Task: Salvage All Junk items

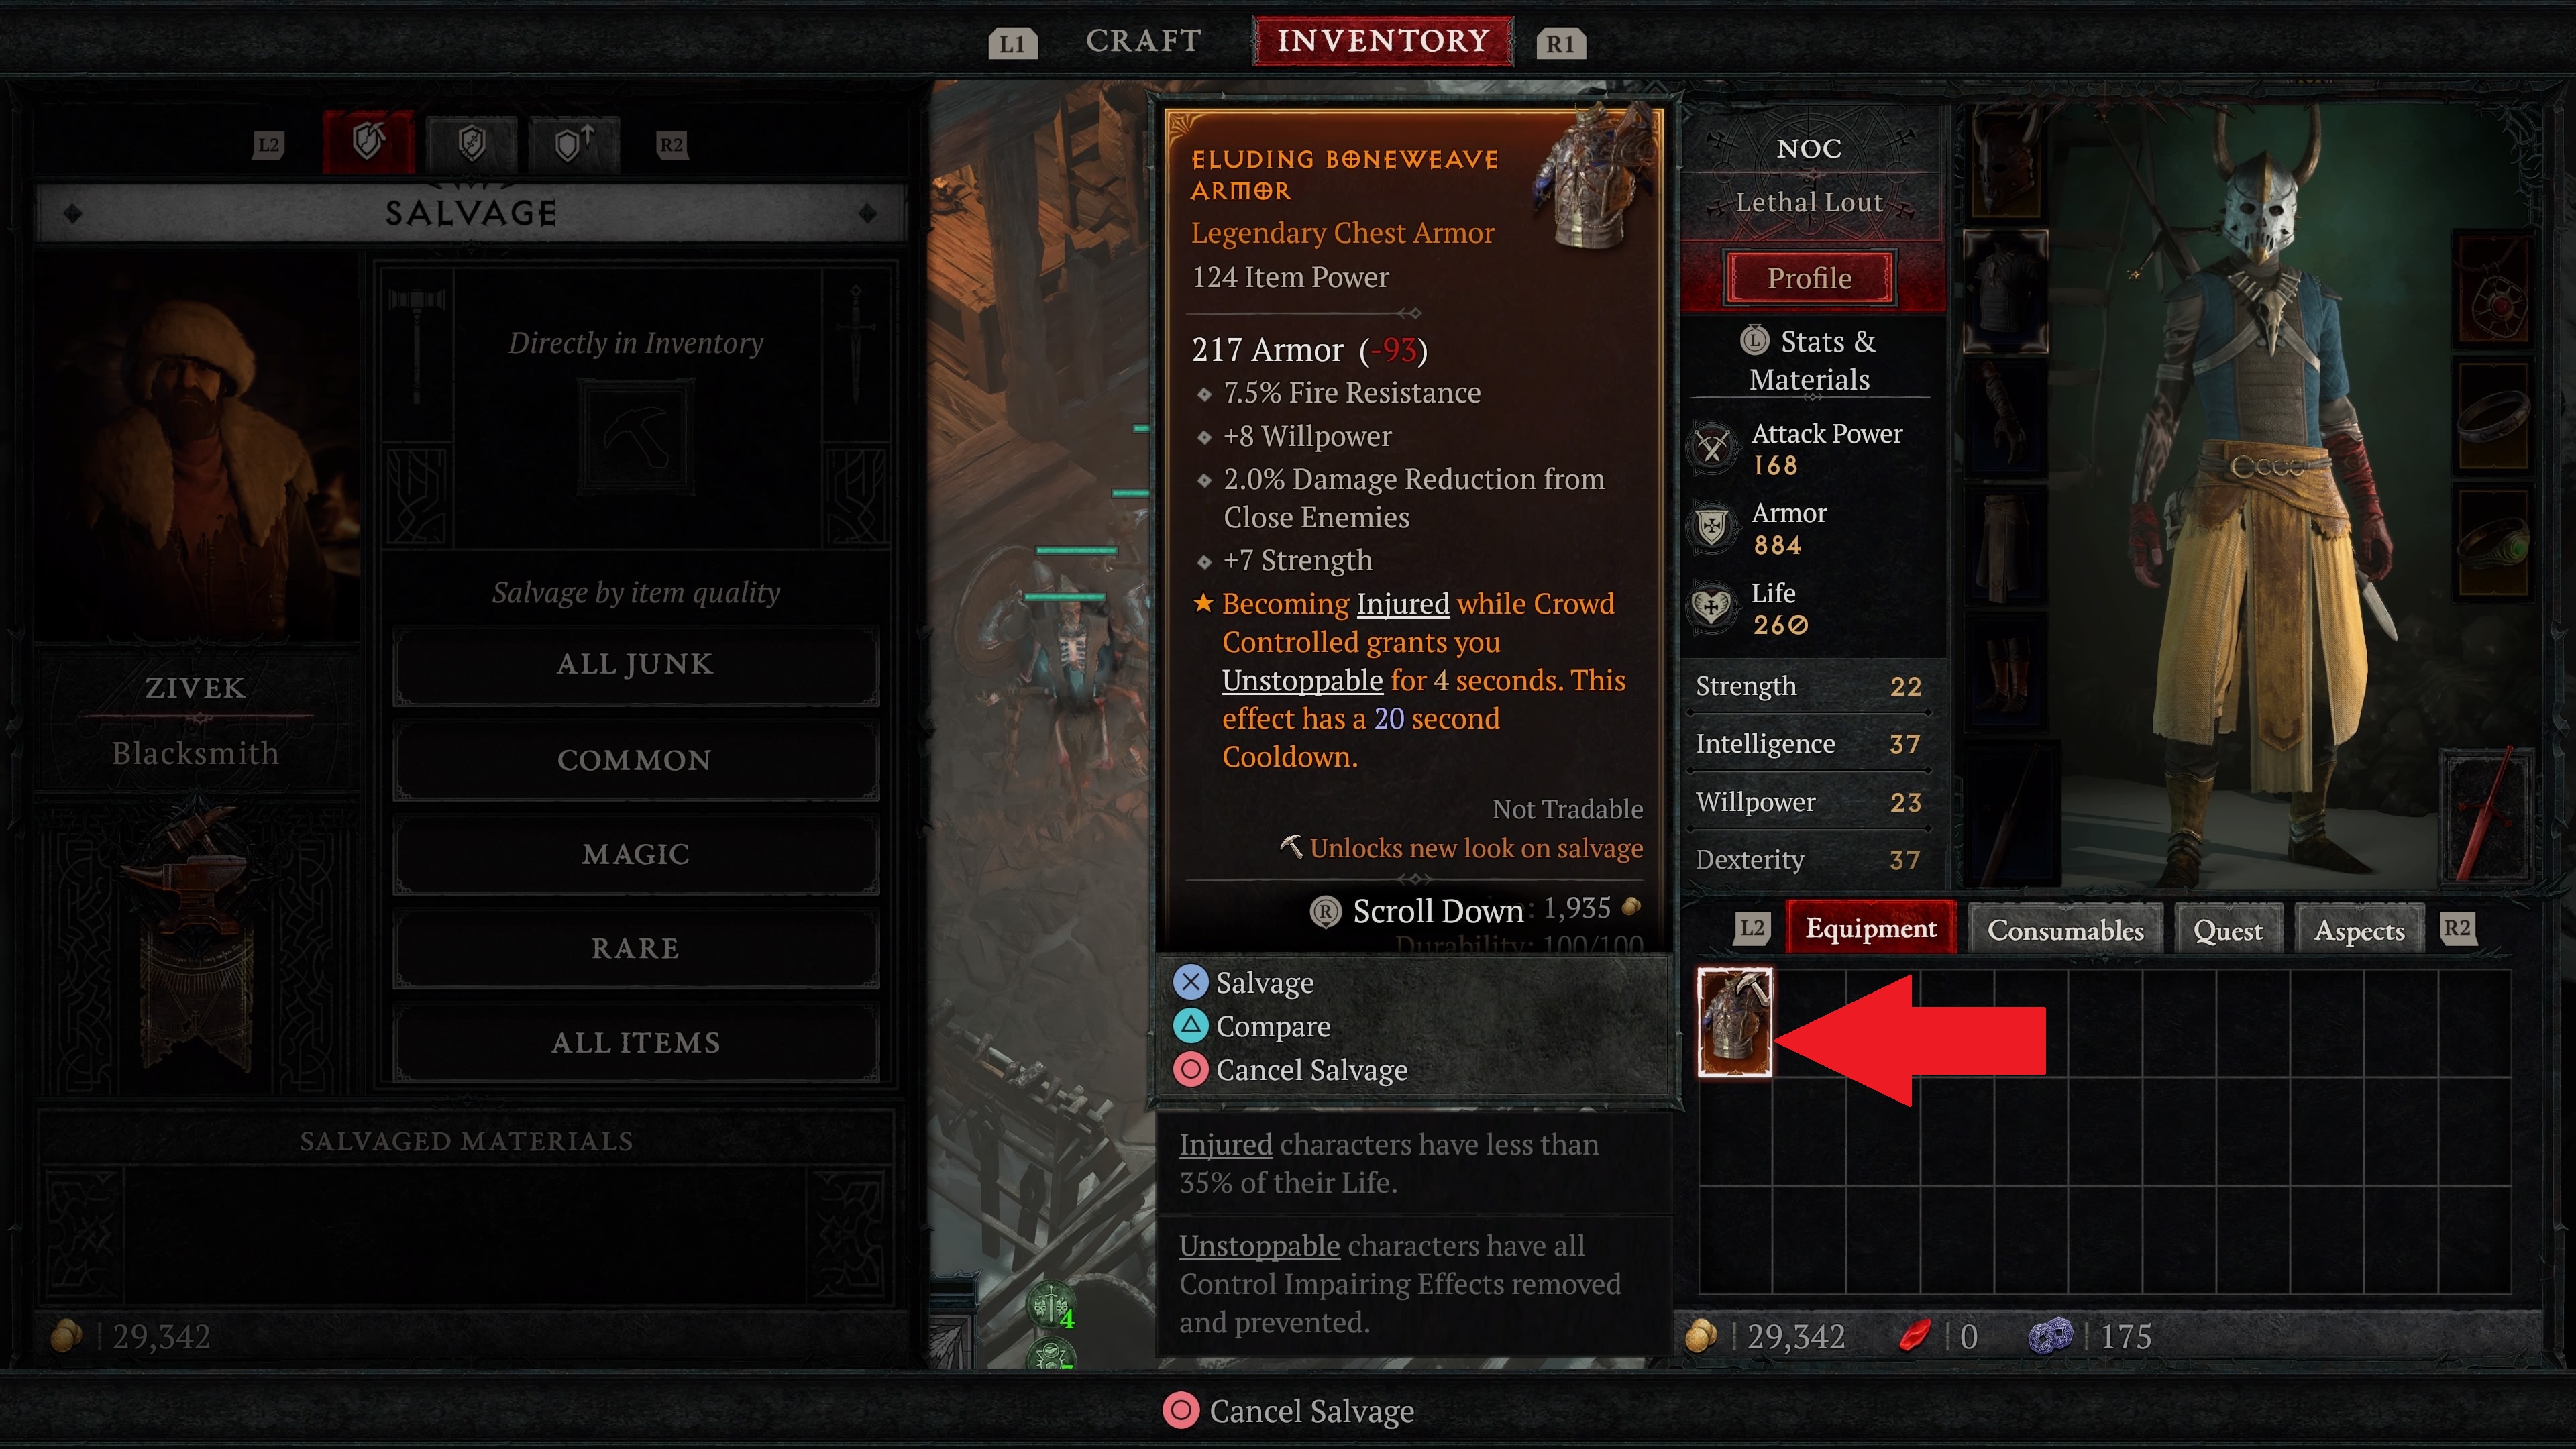Action: pyautogui.click(x=636, y=665)
